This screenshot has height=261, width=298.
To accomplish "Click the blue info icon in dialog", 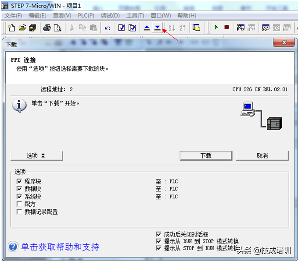I will pos(19,106).
